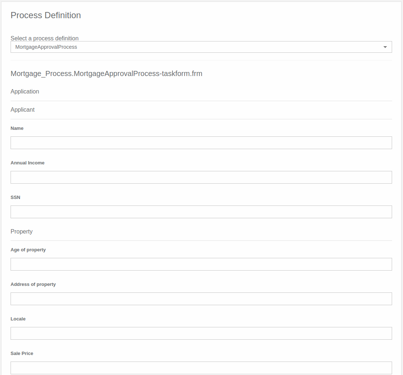Select MortgageApprovalProcess in the combo box

201,47
